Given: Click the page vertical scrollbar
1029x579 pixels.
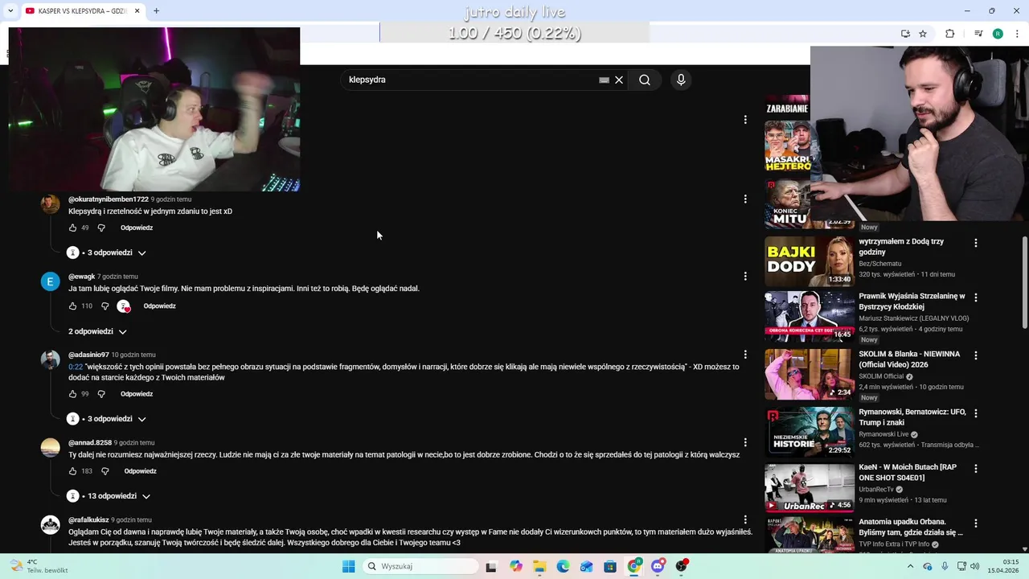Looking at the screenshot, I should tap(1024, 282).
